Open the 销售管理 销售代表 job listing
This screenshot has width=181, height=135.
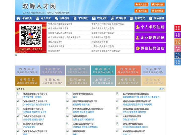(x=81, y=104)
